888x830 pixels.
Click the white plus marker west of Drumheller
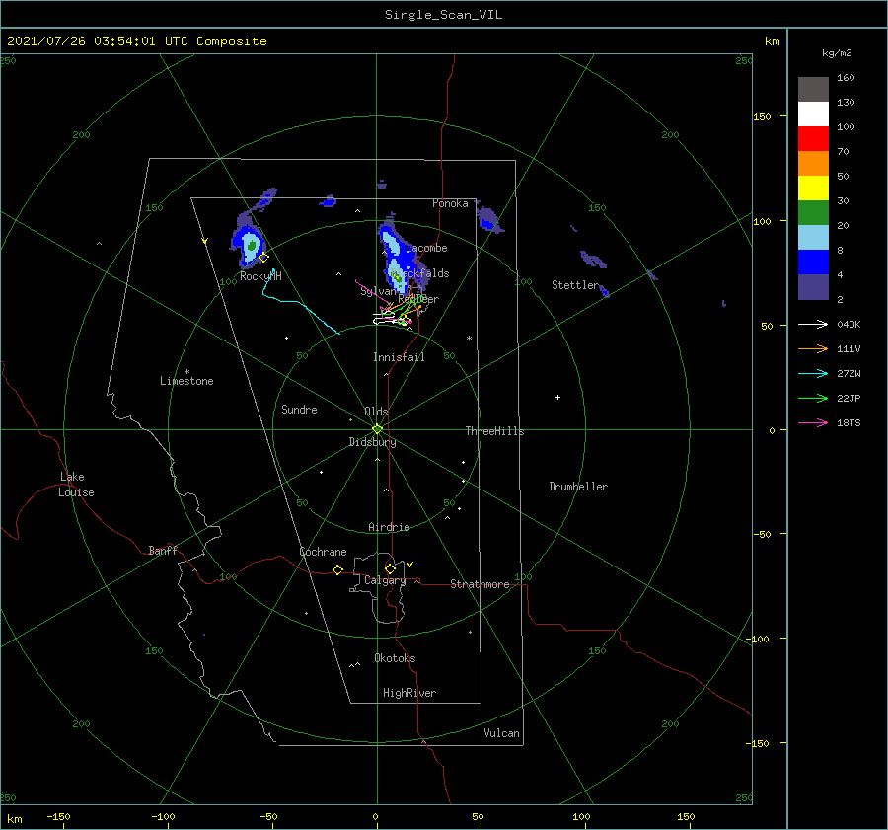click(557, 397)
